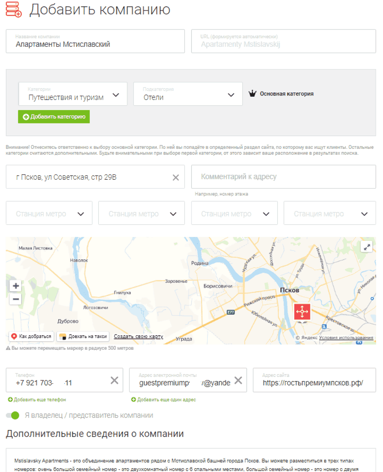The image size is (383, 472).
Task: Click the E77 road sign on map
Action: [x=231, y=312]
